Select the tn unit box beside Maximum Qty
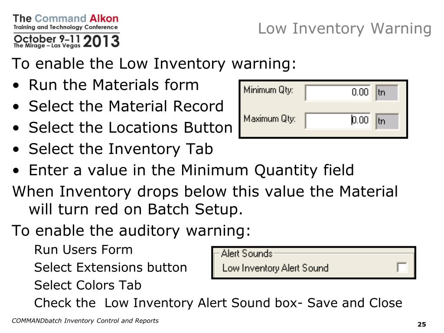The width and height of the screenshot is (444, 333). pos(387,121)
